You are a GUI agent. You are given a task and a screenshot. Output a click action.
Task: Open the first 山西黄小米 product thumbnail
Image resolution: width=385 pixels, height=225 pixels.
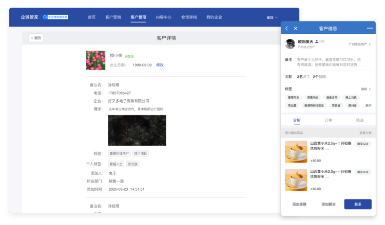pyautogui.click(x=296, y=151)
